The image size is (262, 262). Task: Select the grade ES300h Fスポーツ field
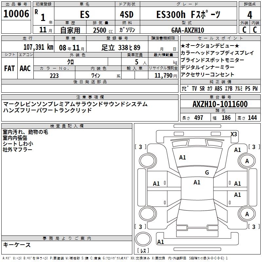[188, 14]
